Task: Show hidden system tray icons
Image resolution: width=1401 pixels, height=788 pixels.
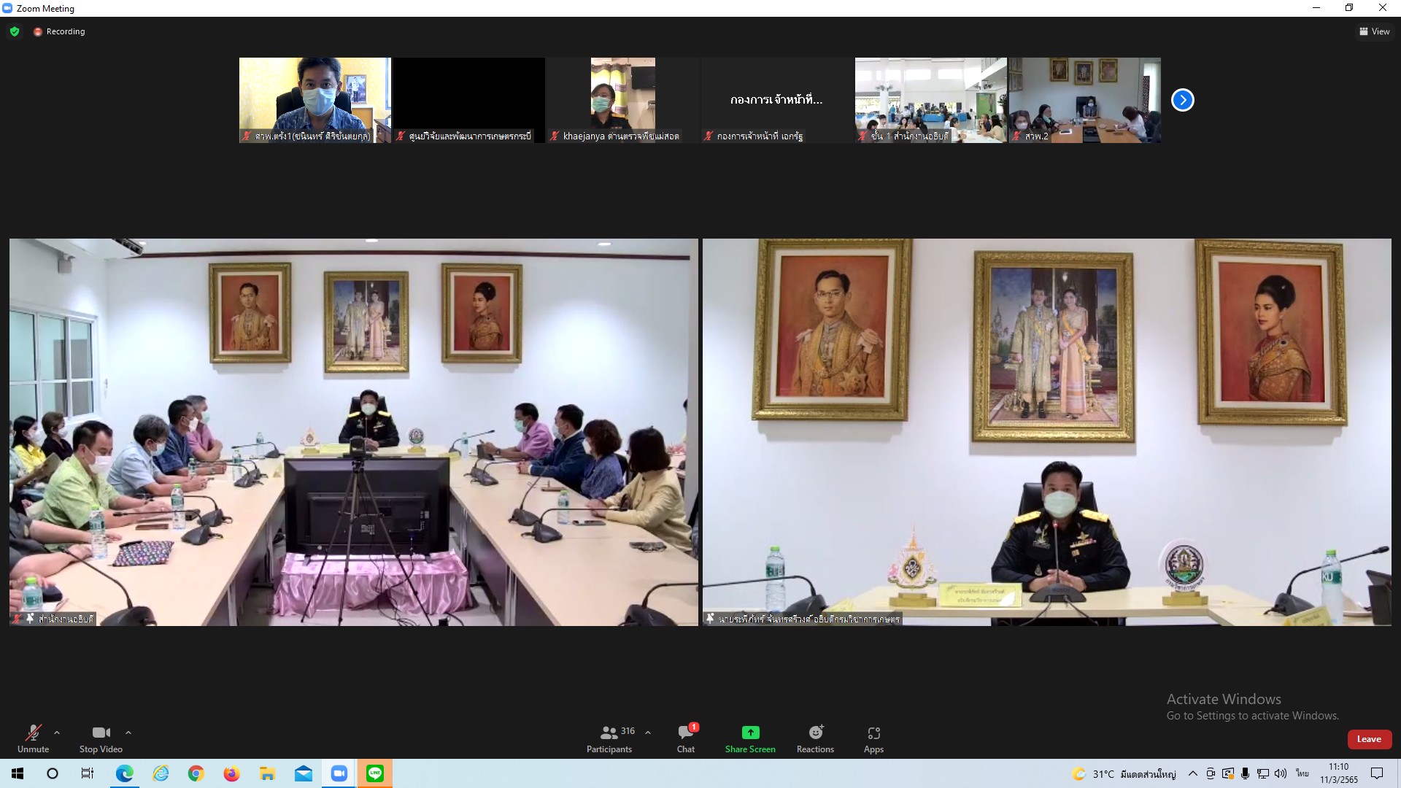Action: click(1193, 773)
